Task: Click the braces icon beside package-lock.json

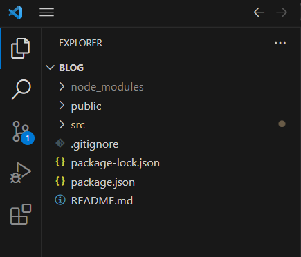Action: (x=60, y=162)
